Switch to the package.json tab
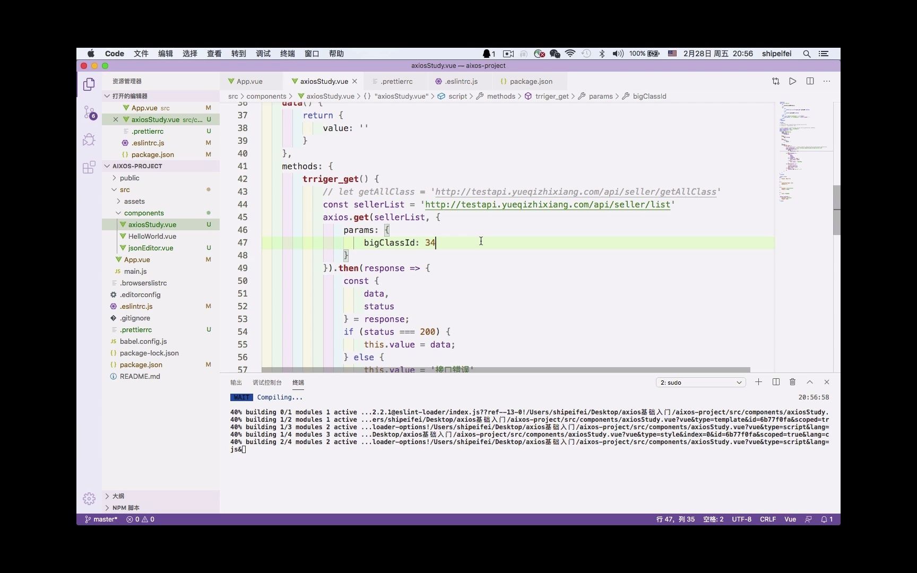 click(x=531, y=81)
